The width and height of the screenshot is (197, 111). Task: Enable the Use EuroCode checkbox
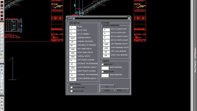coord(71,91)
